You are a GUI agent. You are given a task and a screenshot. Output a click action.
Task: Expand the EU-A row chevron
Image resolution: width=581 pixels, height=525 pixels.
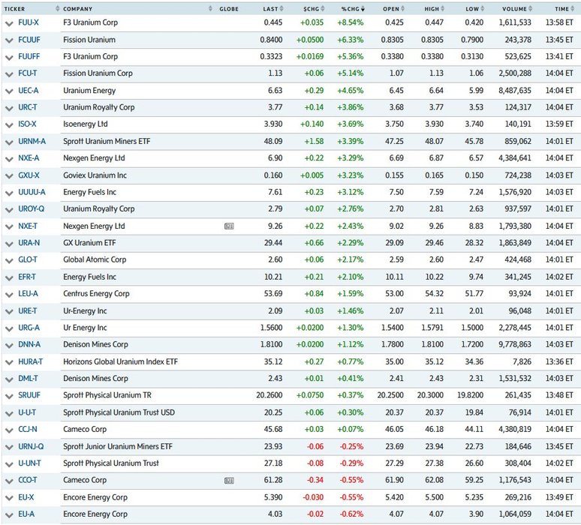(x=9, y=514)
